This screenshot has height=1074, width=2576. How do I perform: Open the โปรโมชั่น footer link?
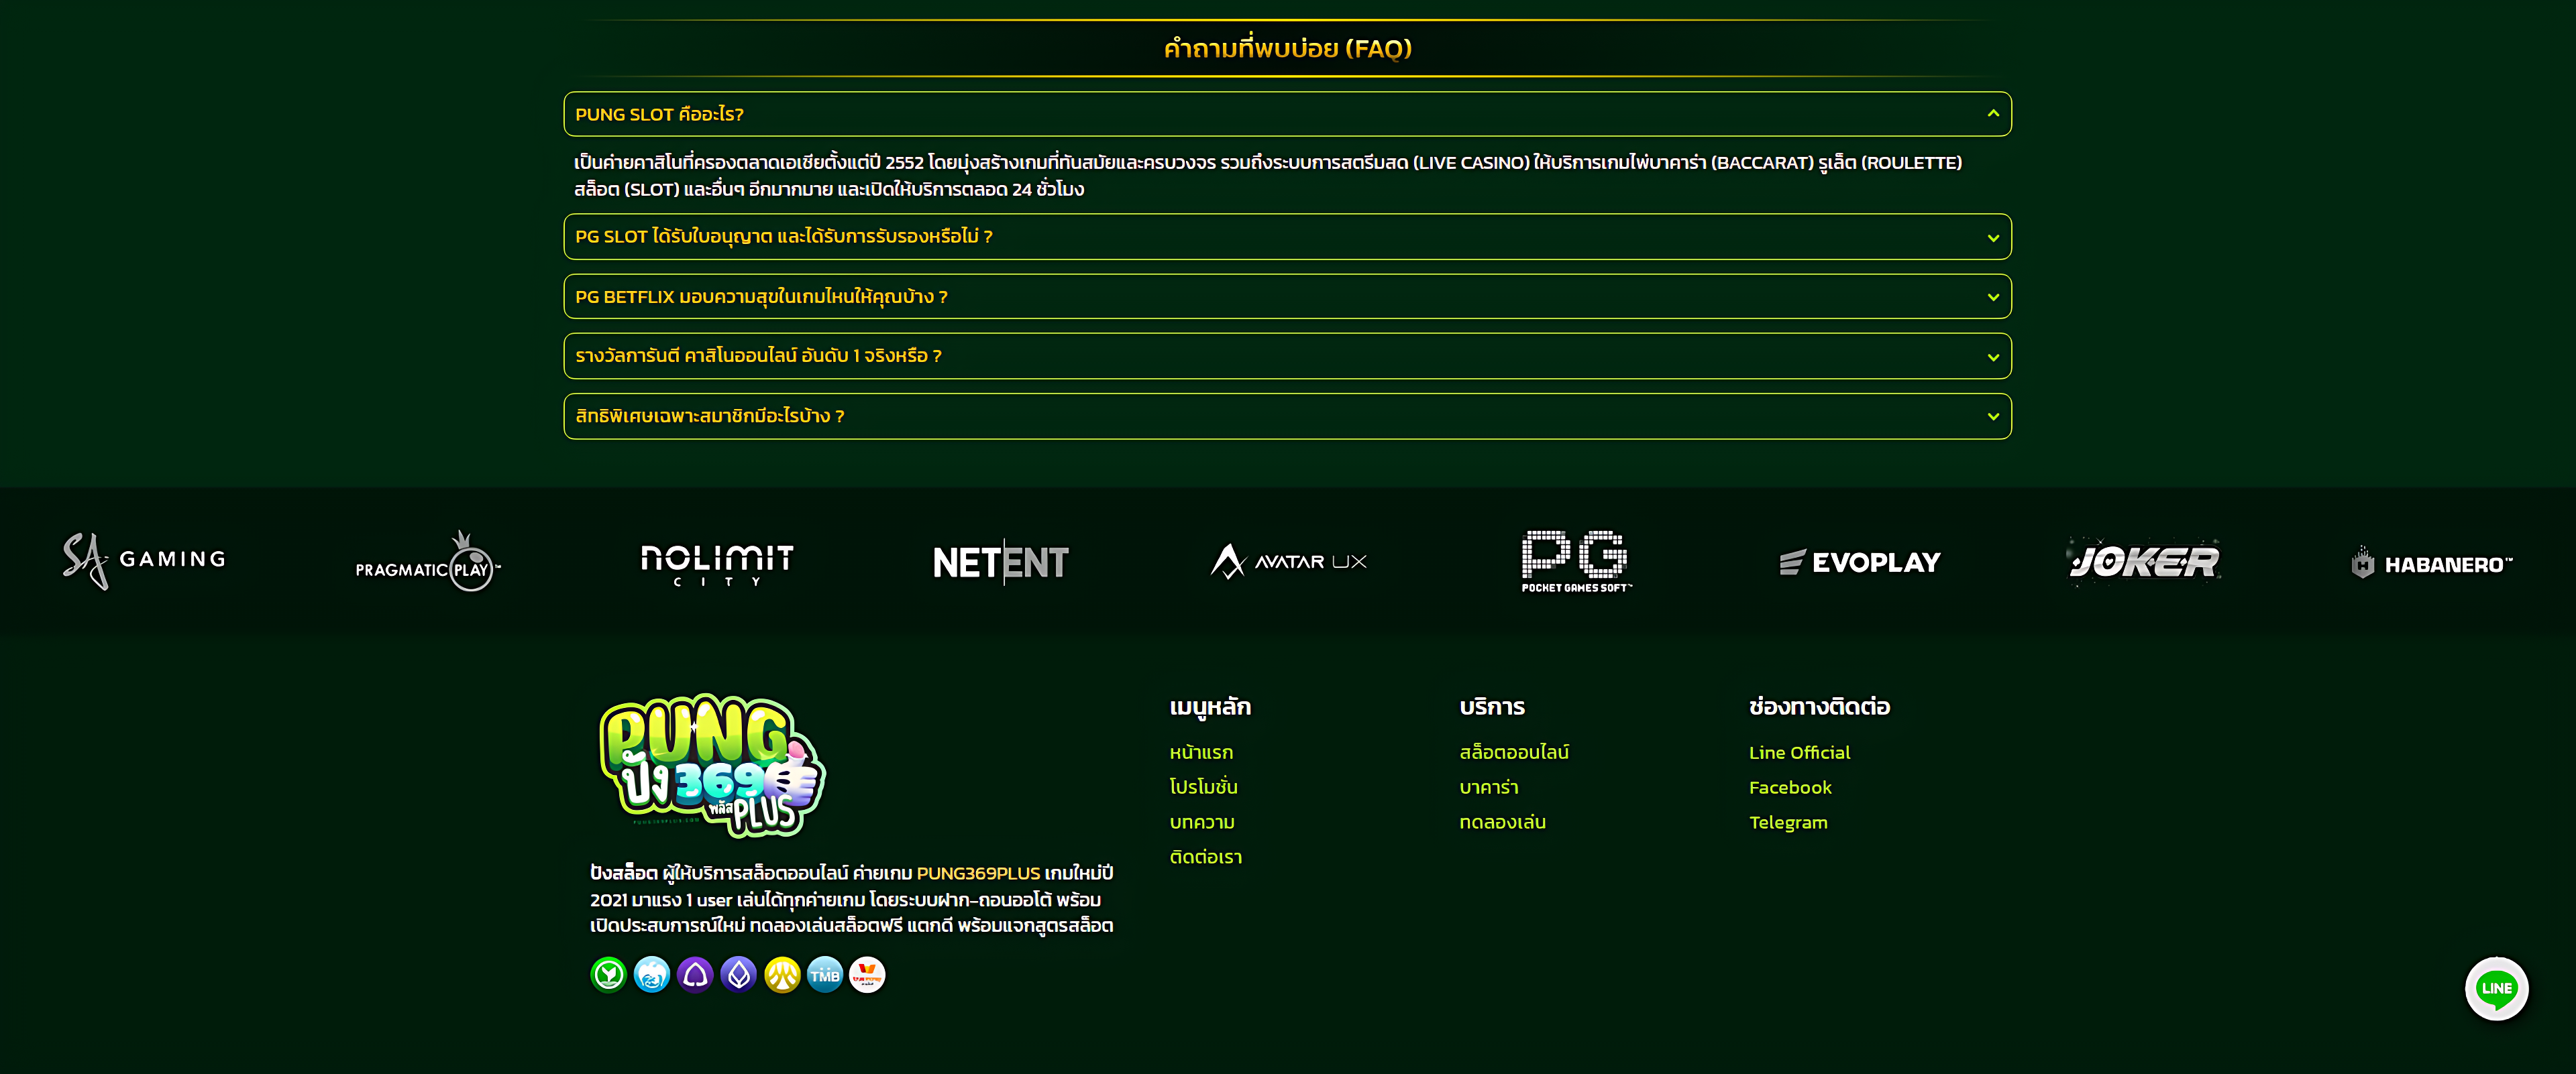point(1203,787)
